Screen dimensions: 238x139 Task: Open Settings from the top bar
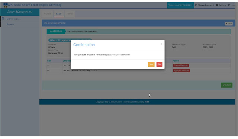[221, 5]
